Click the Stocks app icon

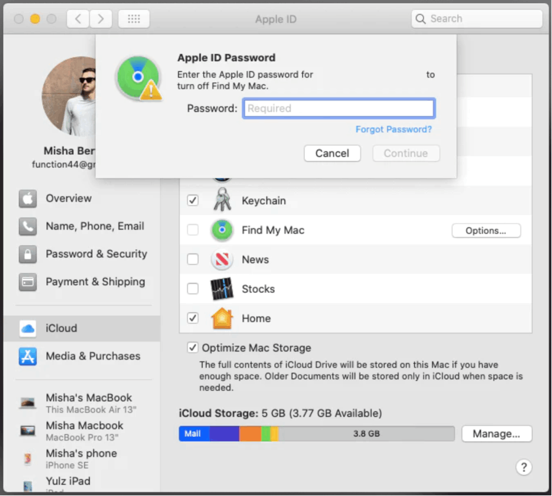pyautogui.click(x=222, y=289)
